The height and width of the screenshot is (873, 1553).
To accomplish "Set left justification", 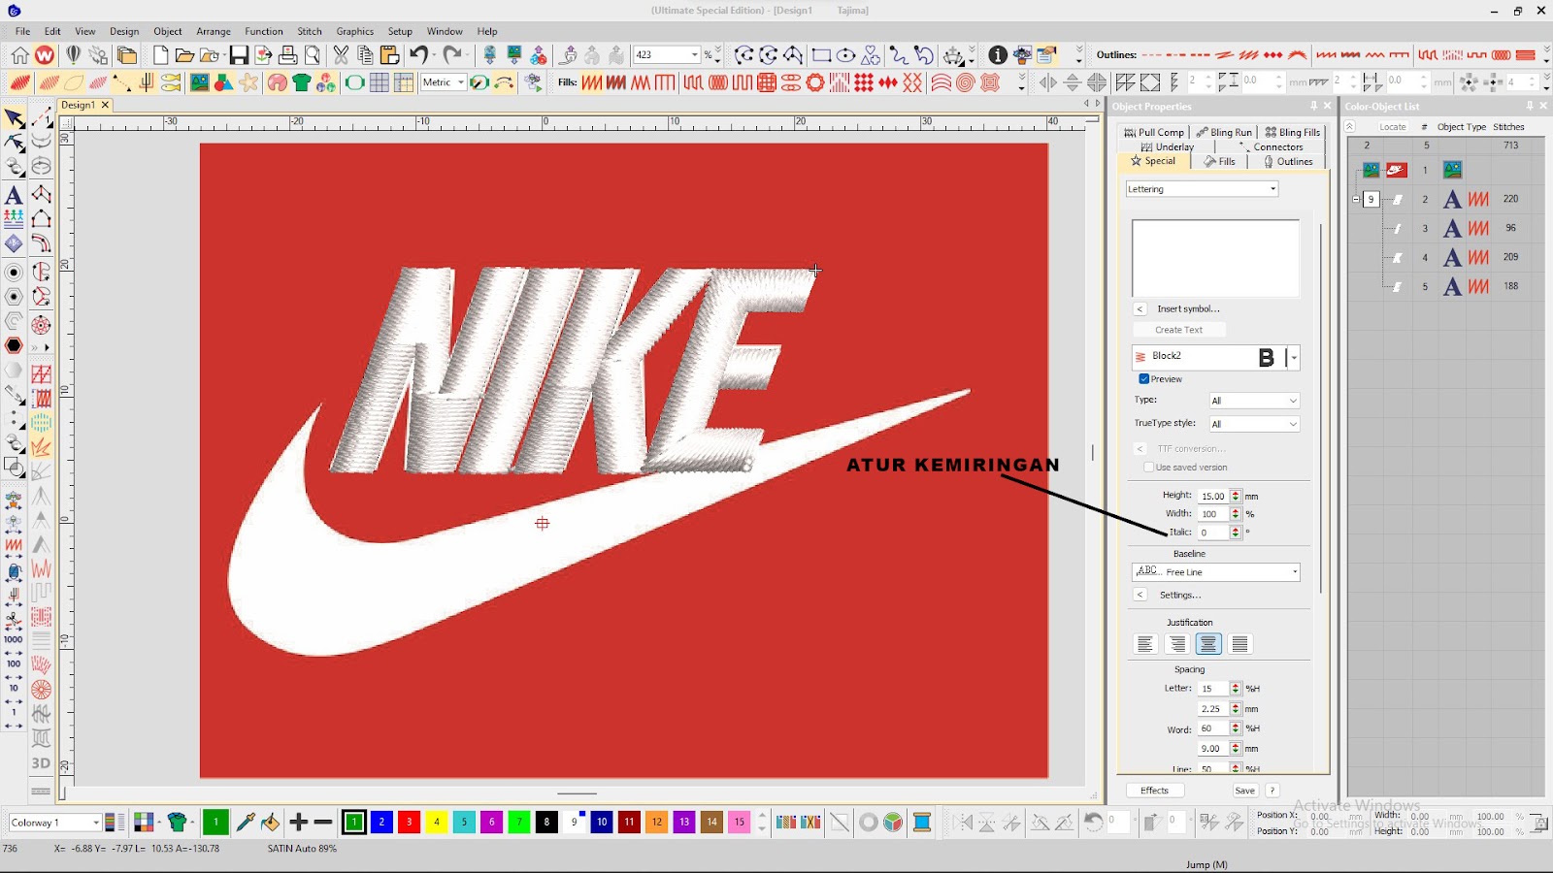I will tap(1145, 644).
